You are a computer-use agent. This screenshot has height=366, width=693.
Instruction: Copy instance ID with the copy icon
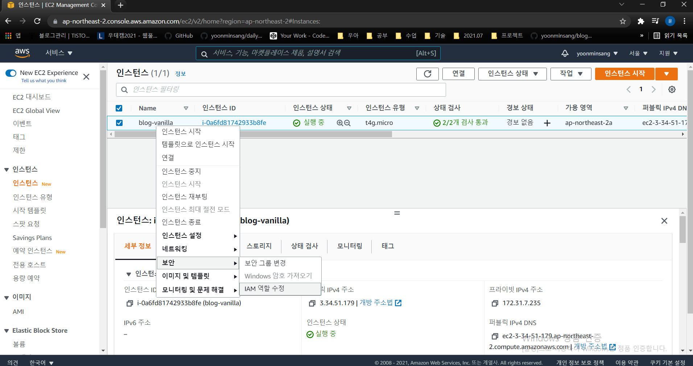pos(129,303)
